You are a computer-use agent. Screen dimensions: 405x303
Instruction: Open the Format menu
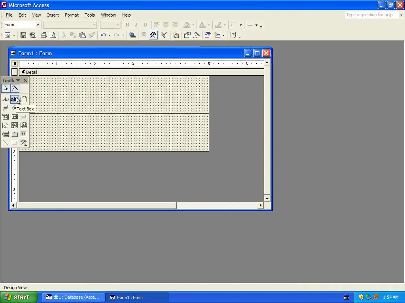72,15
